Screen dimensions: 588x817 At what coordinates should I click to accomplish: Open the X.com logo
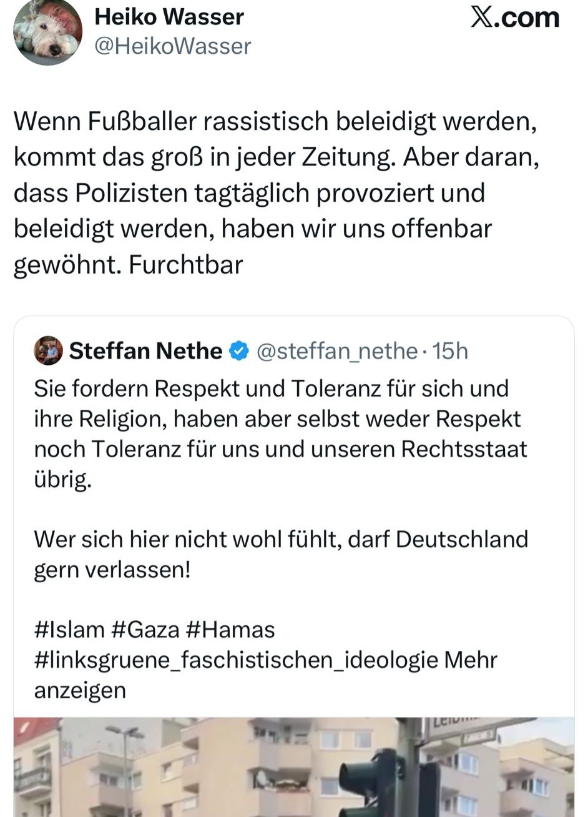[515, 17]
